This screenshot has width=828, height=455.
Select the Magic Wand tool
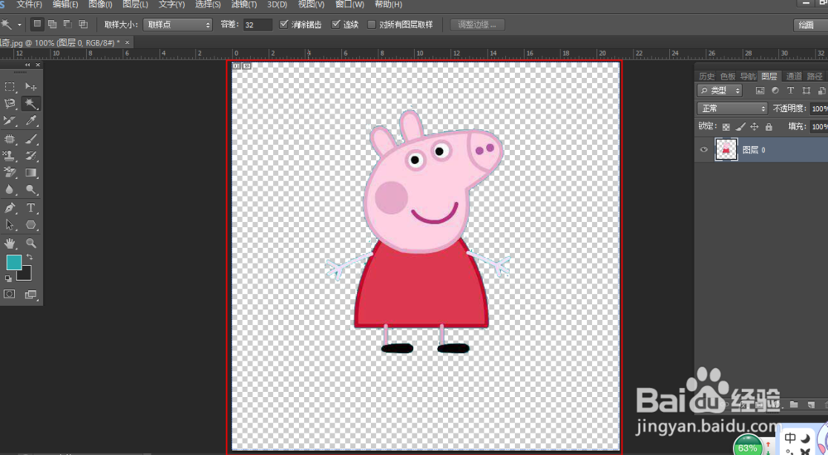[31, 104]
